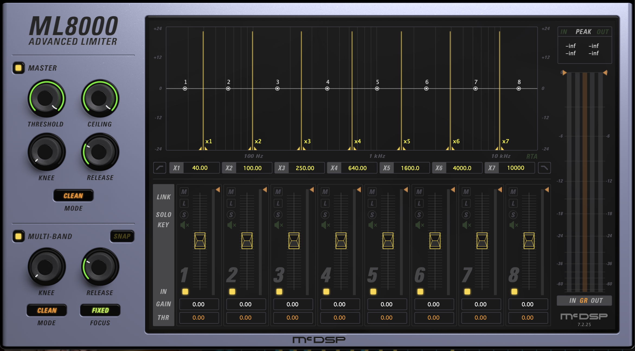The image size is (635, 351).
Task: Click band 3 THR value field
Action: pyautogui.click(x=293, y=318)
